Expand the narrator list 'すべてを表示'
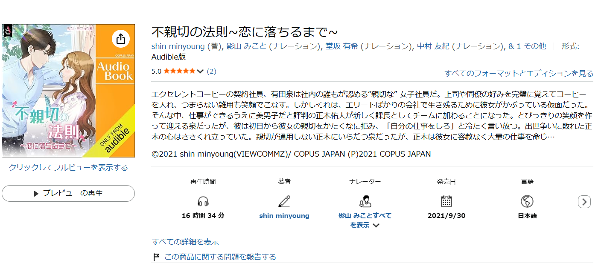This screenshot has width=604, height=266. tap(365, 220)
